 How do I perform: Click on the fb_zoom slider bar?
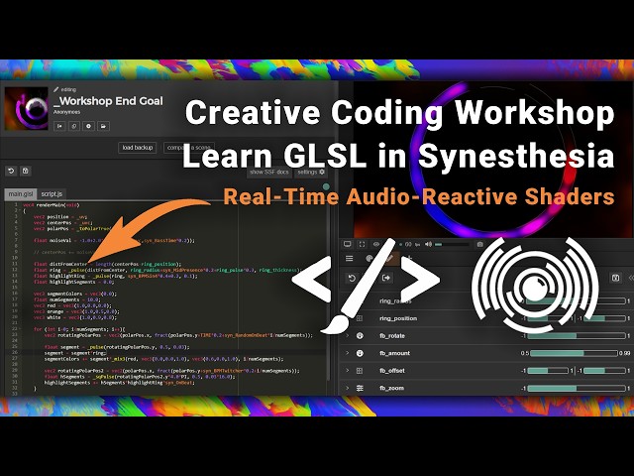coord(577,388)
